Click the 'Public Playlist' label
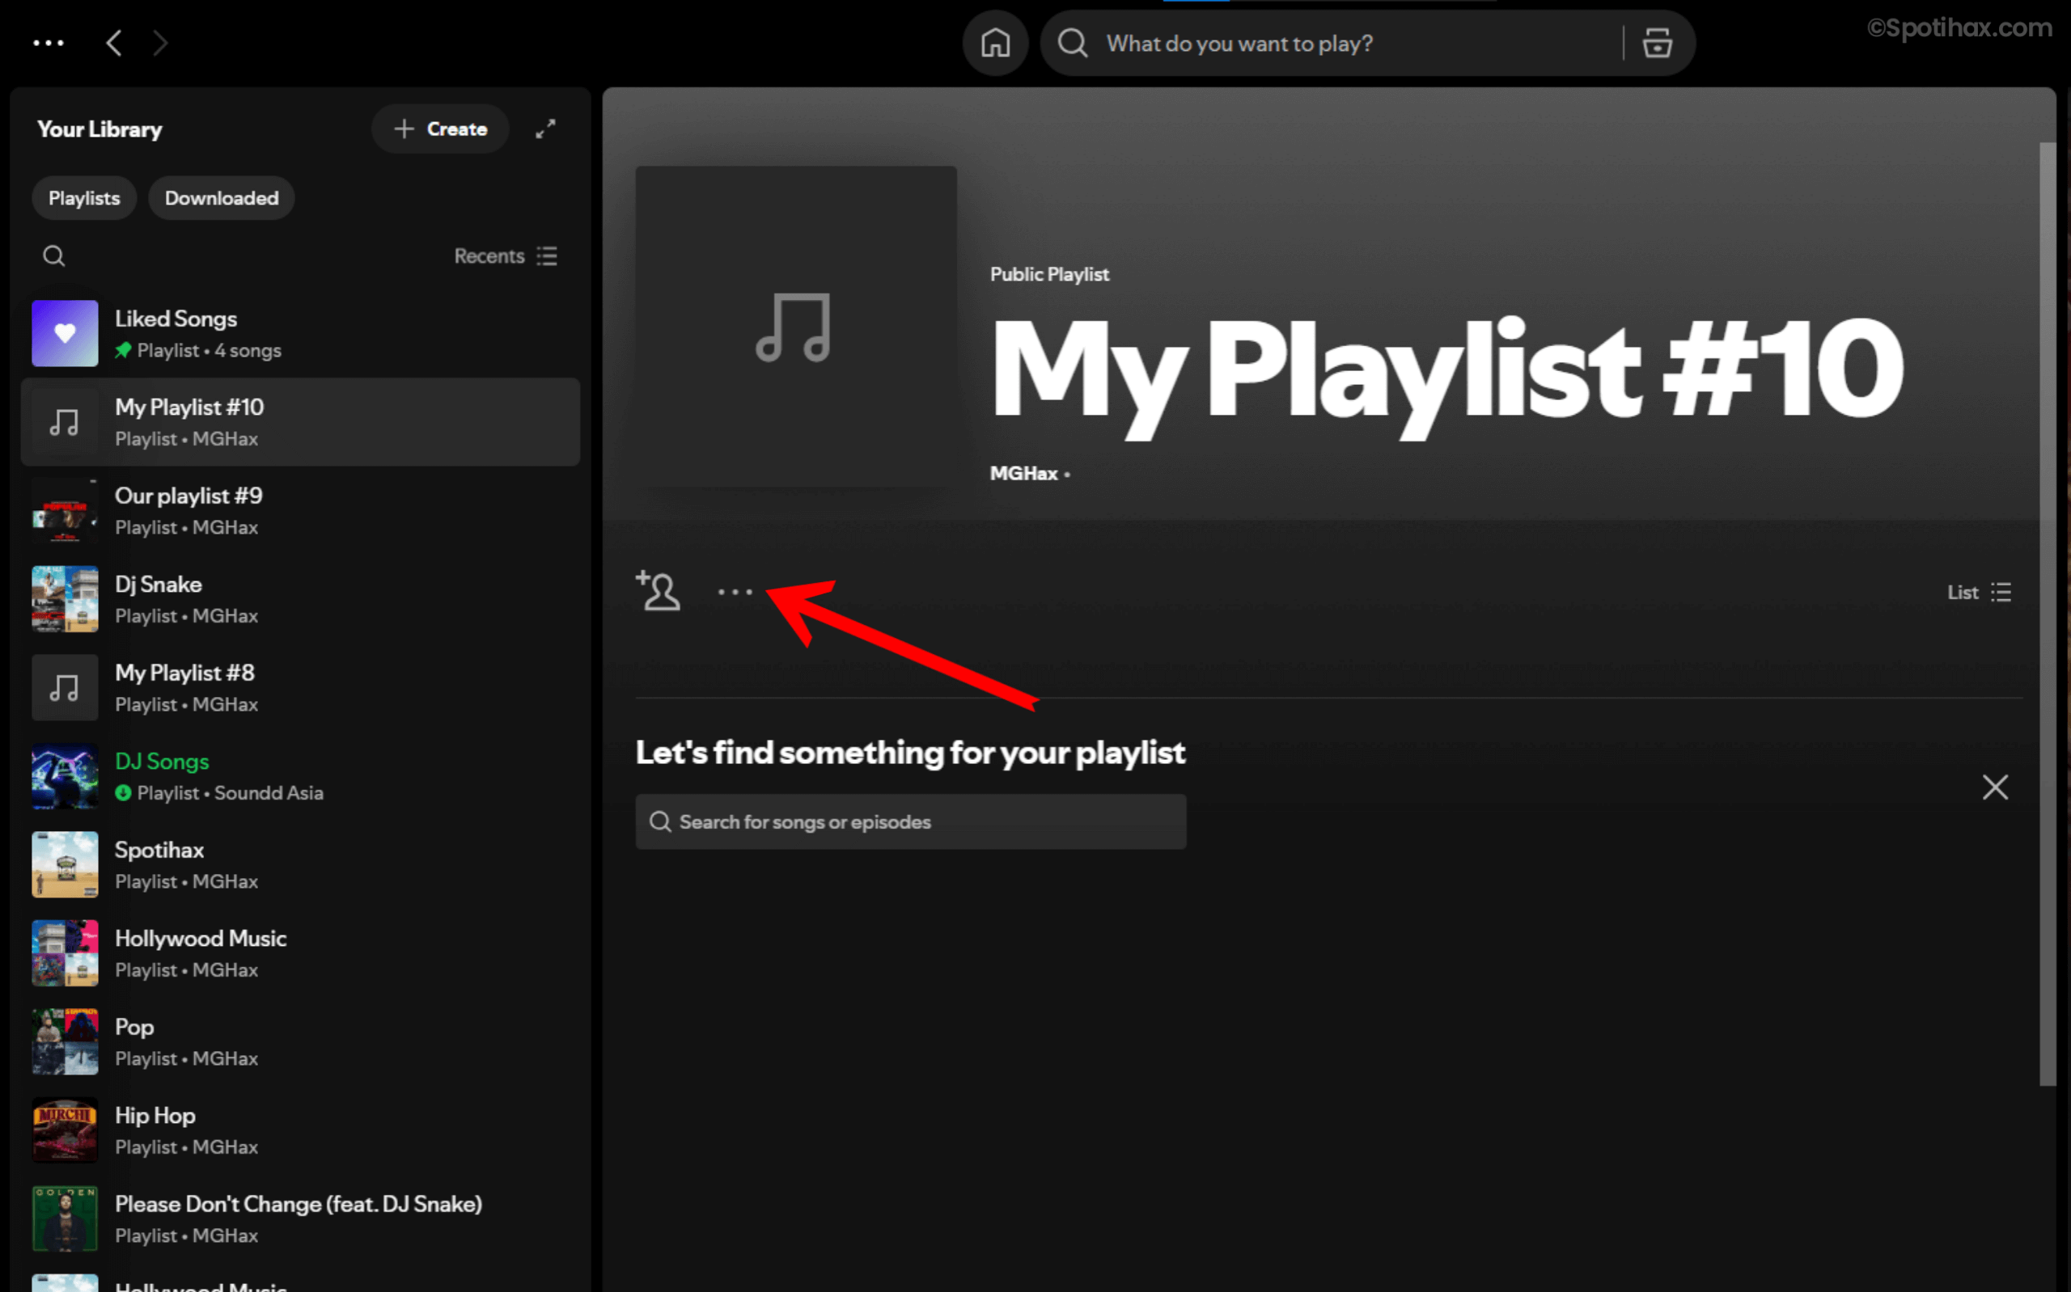2071x1292 pixels. tap(1048, 274)
